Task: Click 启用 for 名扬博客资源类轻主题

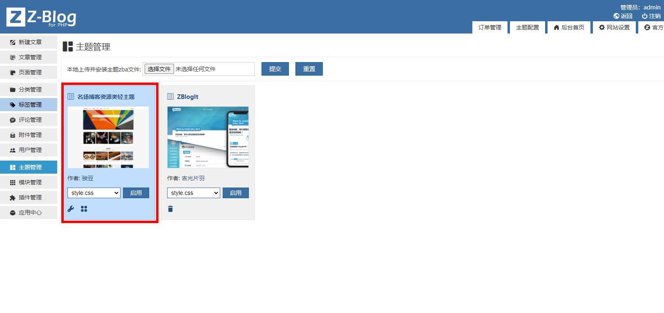Action: tap(136, 193)
